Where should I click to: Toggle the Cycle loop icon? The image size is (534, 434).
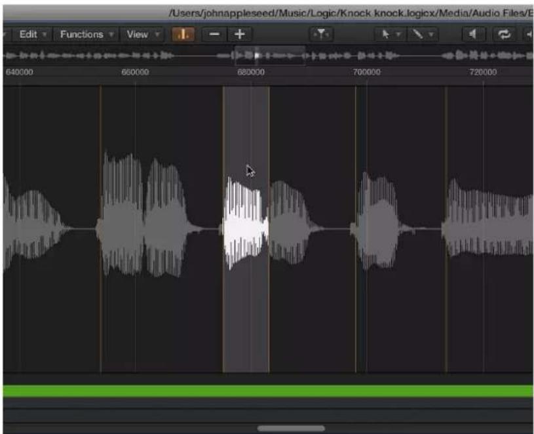505,34
